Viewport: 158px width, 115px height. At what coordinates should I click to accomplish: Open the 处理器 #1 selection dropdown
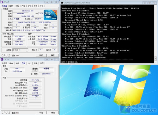[x=20, y=50]
